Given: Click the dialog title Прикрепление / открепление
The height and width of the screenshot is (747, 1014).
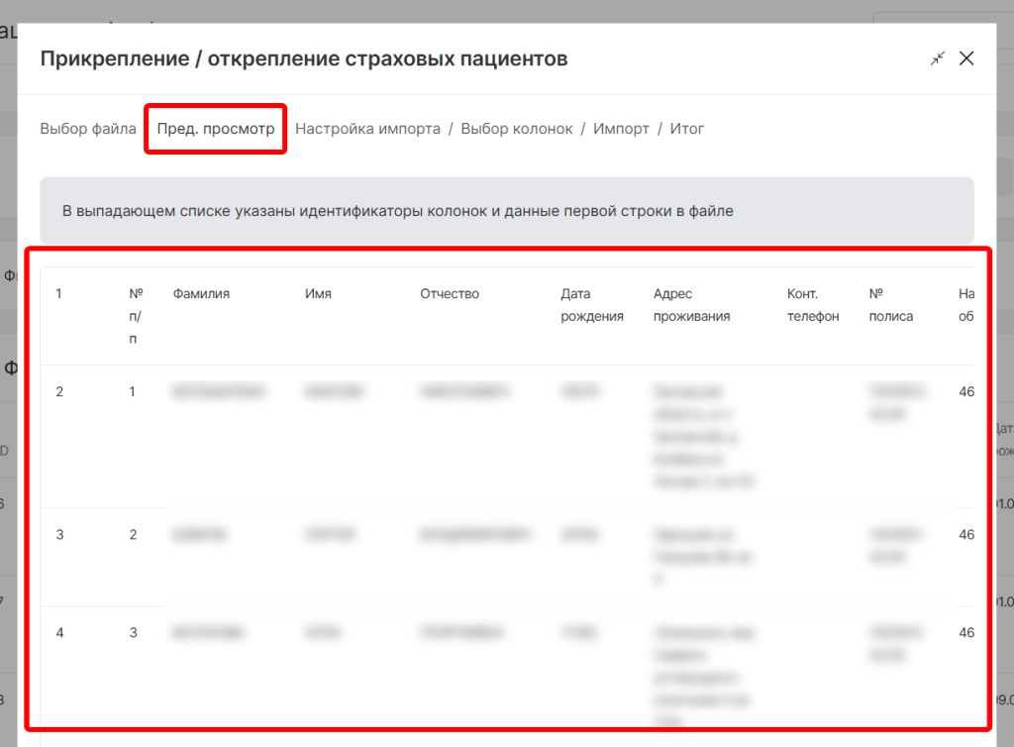Looking at the screenshot, I should click(303, 58).
